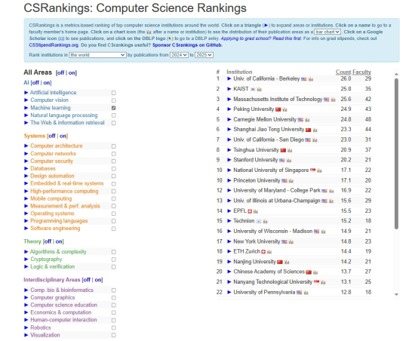Screen dimensions: 418x341
Task: Show Technion chart icon
Action: pyautogui.click(x=265, y=221)
